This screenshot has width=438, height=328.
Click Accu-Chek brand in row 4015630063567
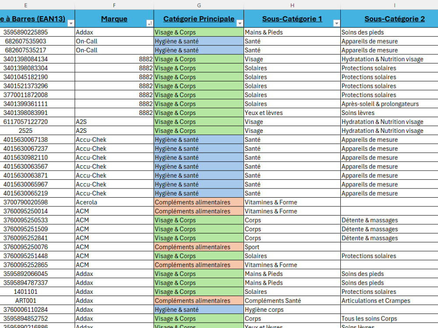pos(114,167)
